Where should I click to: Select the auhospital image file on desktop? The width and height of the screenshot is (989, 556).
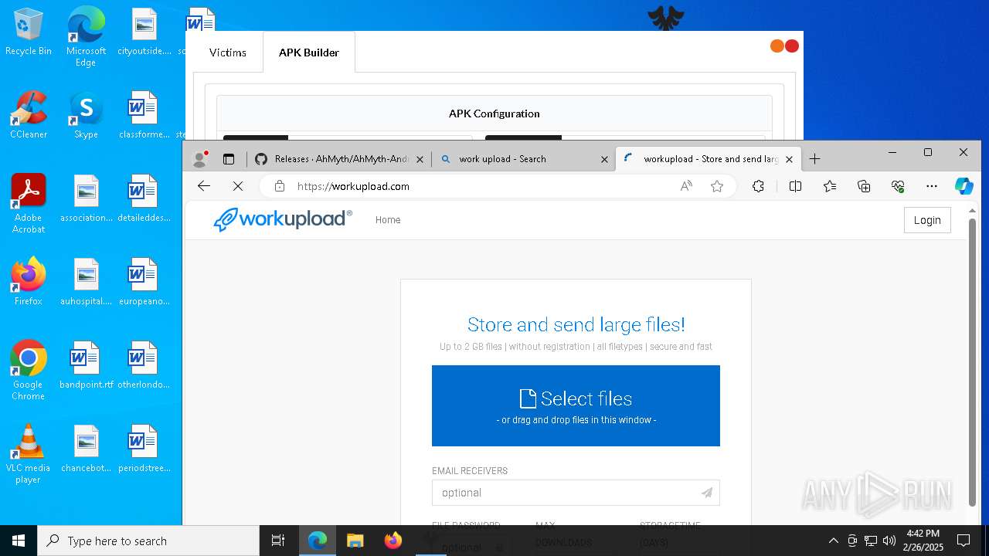click(x=86, y=282)
